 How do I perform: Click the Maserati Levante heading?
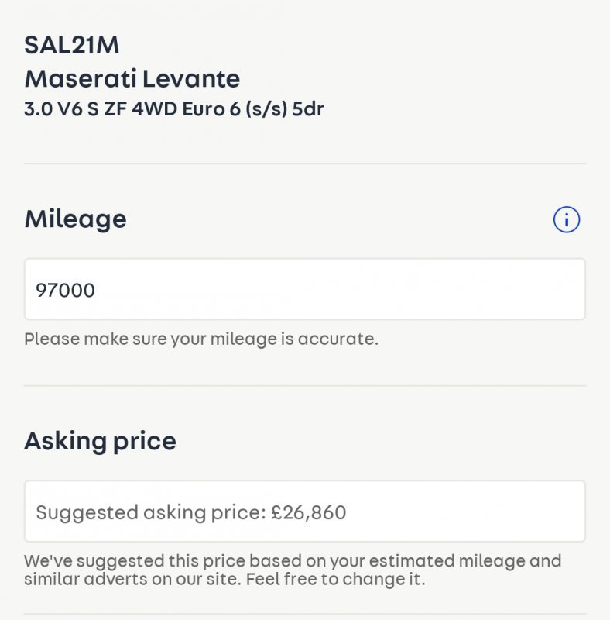pos(132,78)
